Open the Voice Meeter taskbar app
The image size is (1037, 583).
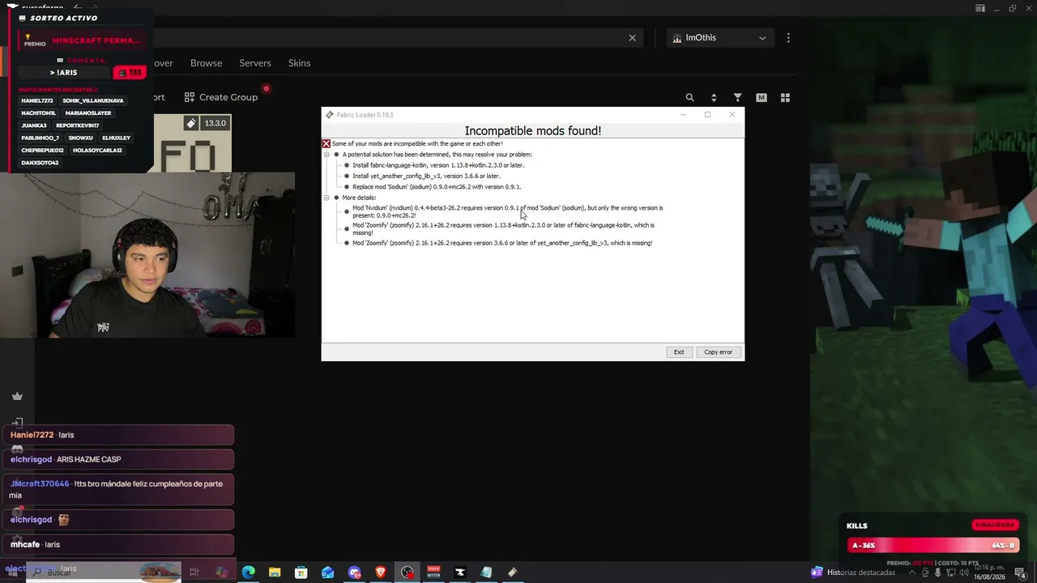point(433,572)
